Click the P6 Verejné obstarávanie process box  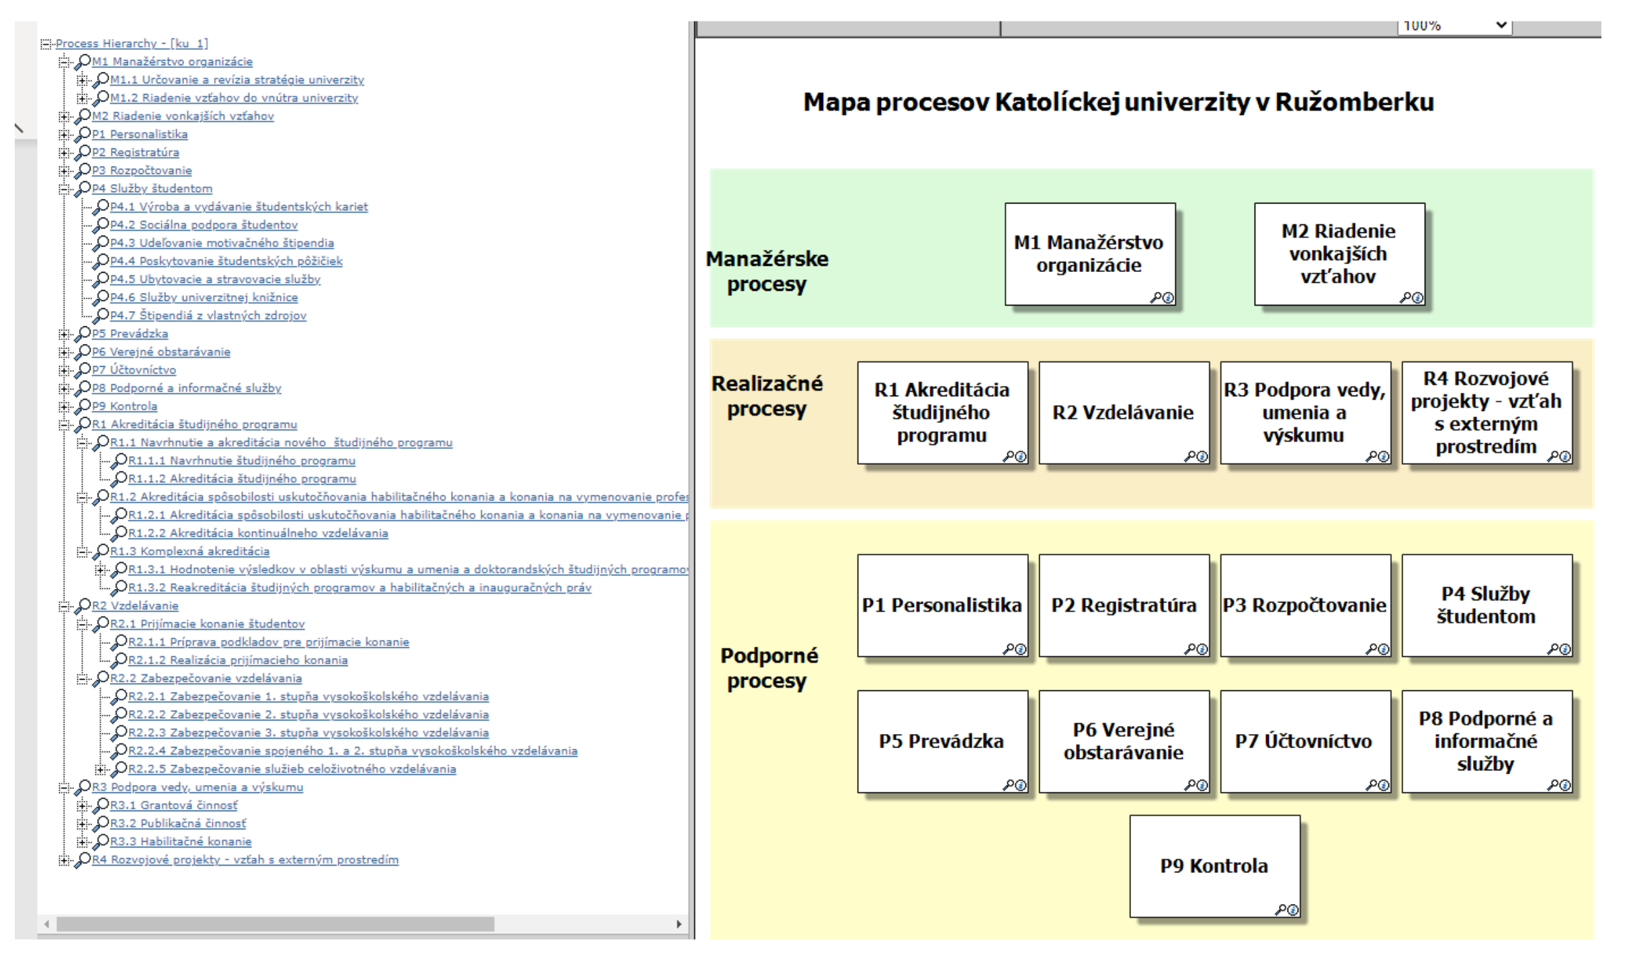1123,741
